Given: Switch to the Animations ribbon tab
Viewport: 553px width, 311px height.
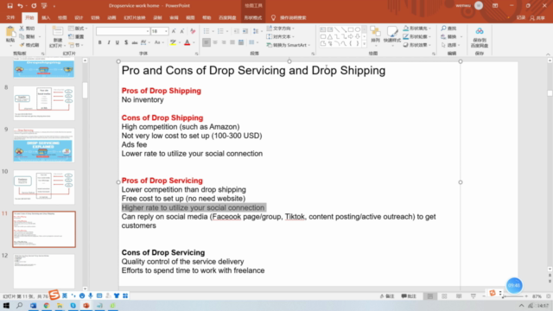Looking at the screenshot, I should click(111, 17).
